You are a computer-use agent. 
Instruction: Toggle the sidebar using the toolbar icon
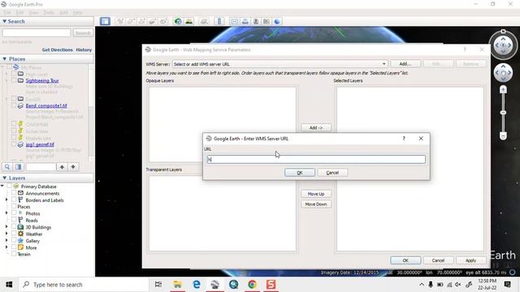pos(105,22)
